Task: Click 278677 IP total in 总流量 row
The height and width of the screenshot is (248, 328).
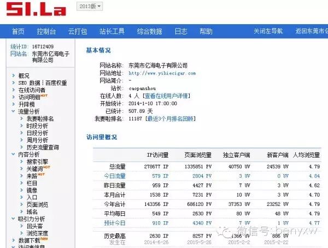Action: coord(156,167)
